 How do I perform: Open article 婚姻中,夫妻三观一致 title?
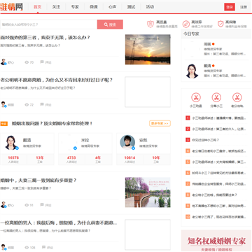pyautogui.click(x=38, y=181)
